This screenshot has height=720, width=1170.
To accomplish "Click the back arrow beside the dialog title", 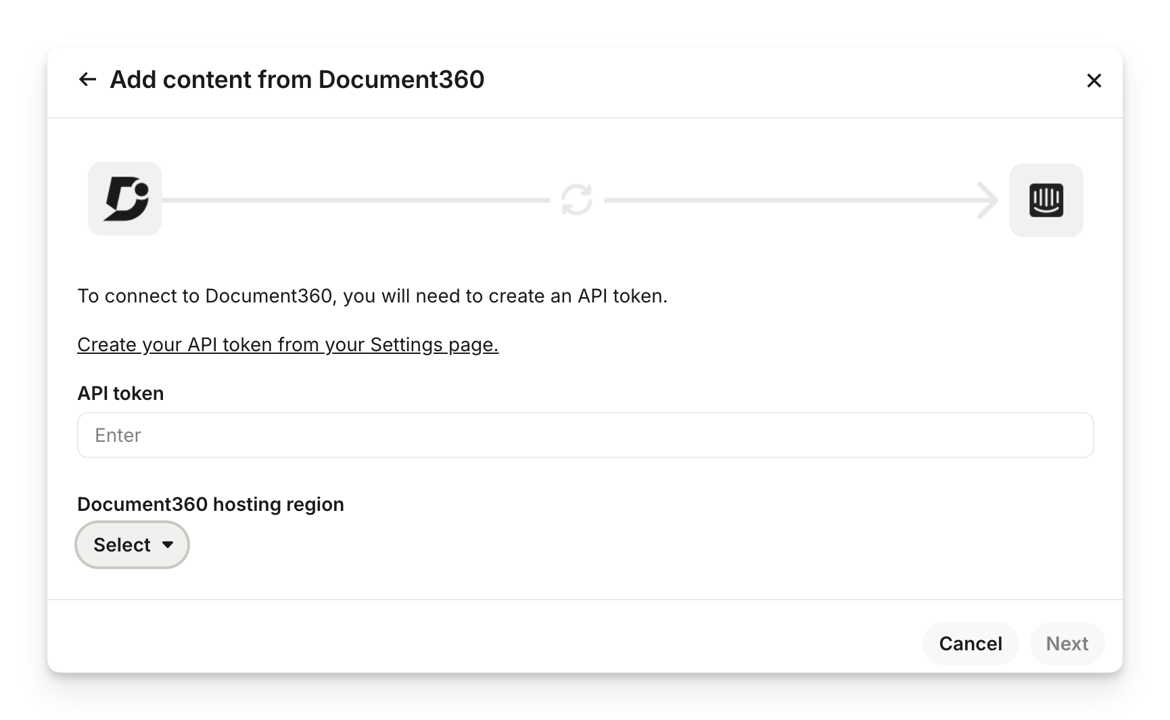I will coord(87,80).
